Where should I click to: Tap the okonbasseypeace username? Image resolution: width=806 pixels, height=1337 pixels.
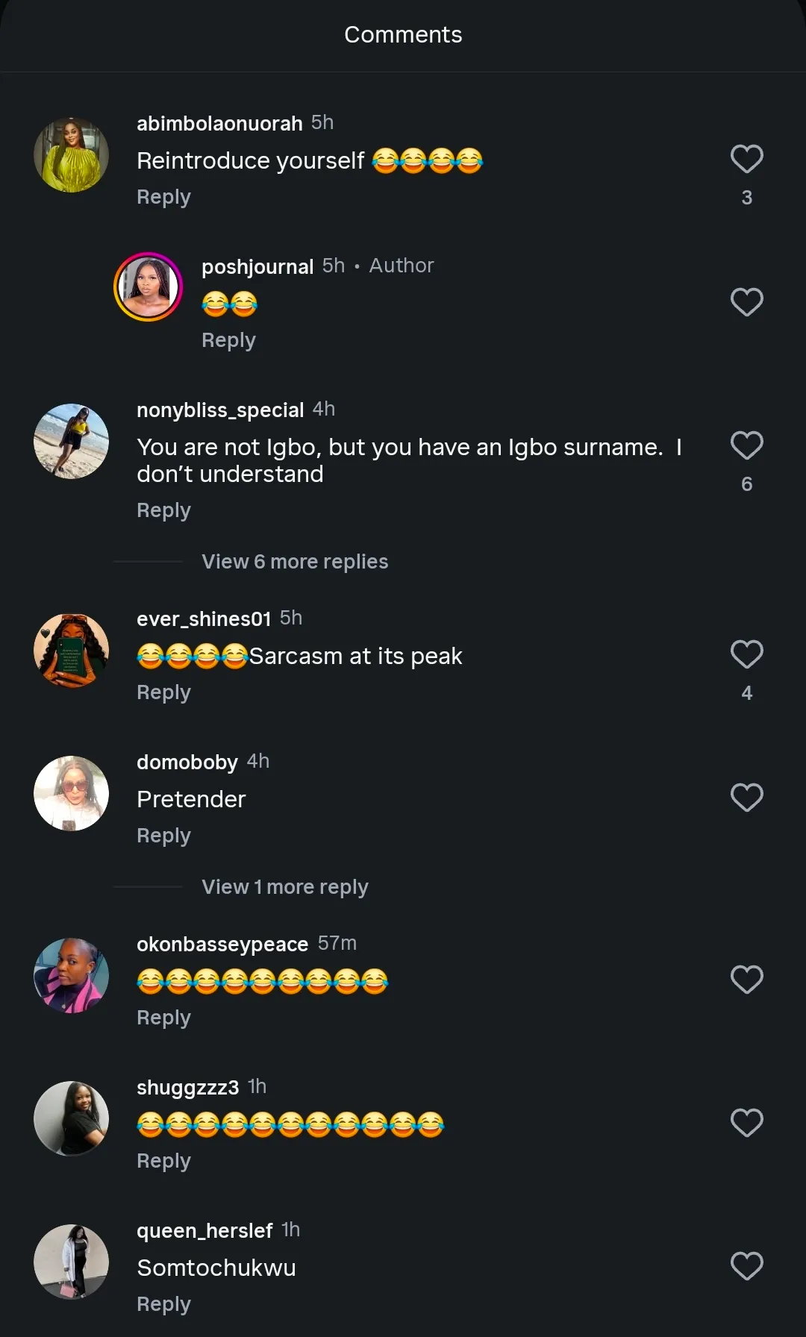222,945
